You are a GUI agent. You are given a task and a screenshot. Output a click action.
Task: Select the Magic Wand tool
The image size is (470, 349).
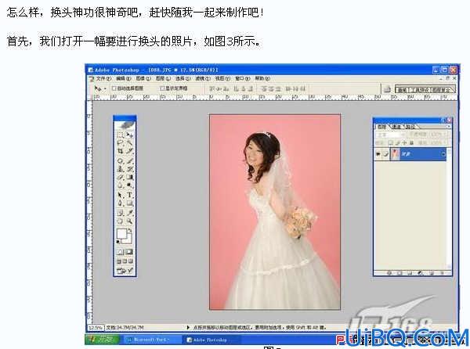coord(129,143)
